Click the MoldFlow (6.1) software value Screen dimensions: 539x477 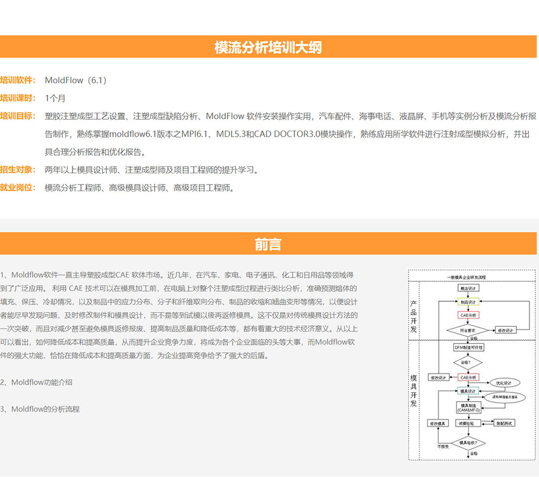click(75, 80)
